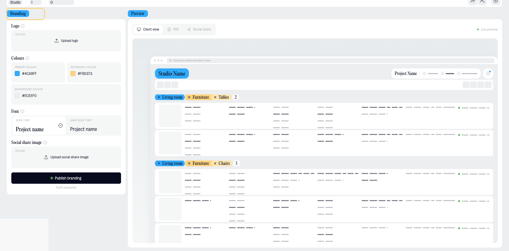Open the background colour swatch picker
The height and width of the screenshot is (251, 509).
17,96
